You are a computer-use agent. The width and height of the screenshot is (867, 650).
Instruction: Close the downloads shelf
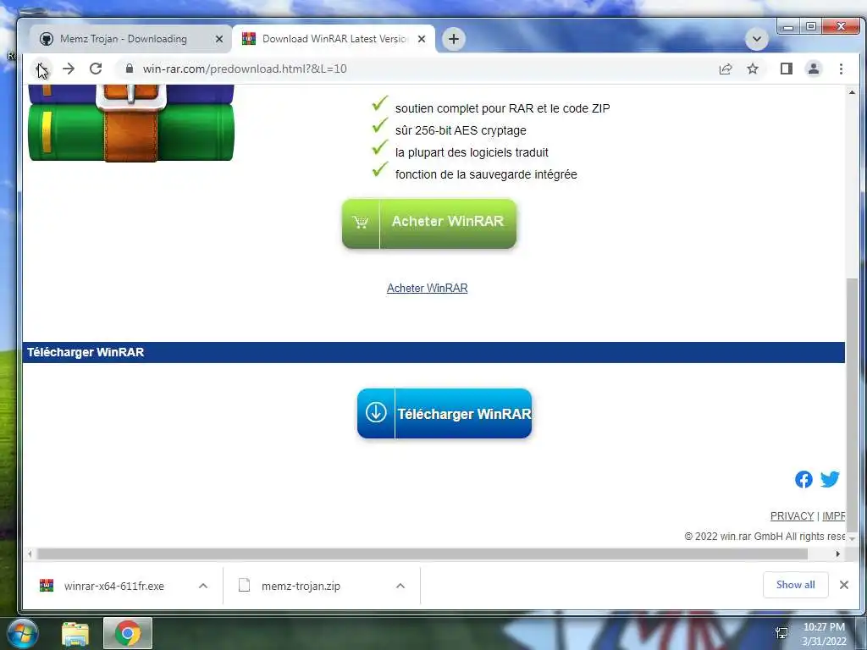pos(844,585)
